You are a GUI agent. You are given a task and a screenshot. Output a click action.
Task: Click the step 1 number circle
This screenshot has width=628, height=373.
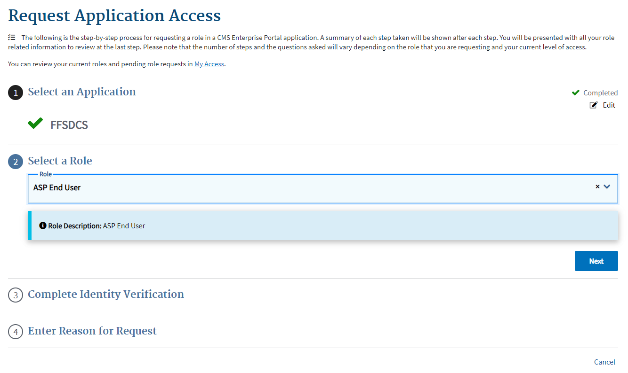click(x=16, y=93)
